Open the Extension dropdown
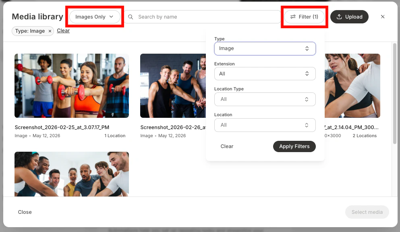Viewport: 400px width, 232px height. click(x=265, y=73)
